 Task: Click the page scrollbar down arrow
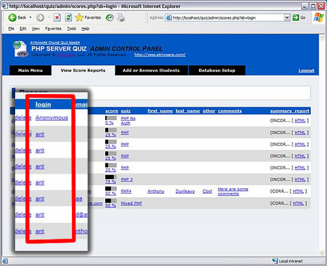point(322,253)
